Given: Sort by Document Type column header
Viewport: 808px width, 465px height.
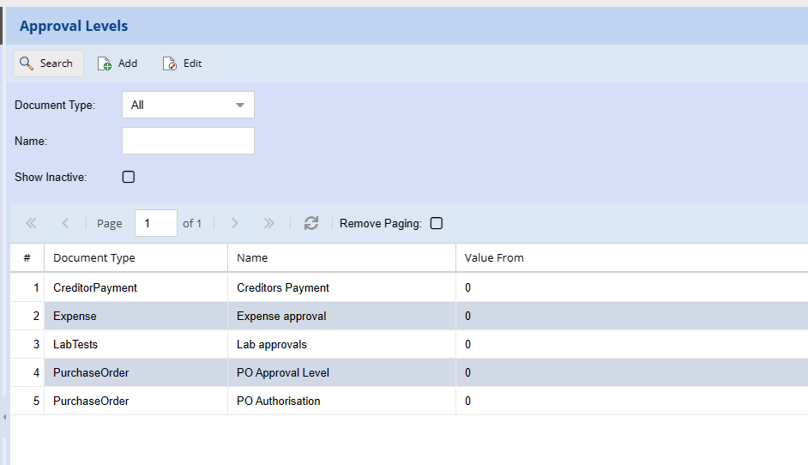Looking at the screenshot, I should click(94, 257).
